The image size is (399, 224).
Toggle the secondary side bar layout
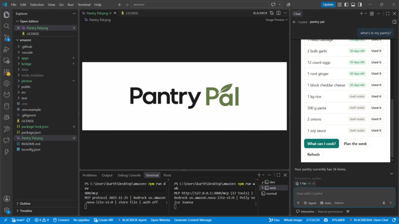[x=360, y=4]
